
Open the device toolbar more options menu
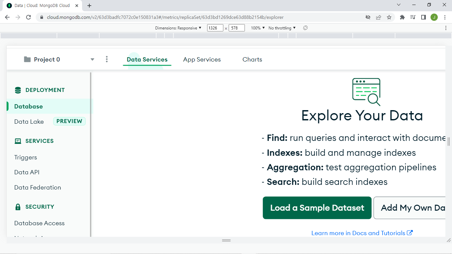click(446, 28)
